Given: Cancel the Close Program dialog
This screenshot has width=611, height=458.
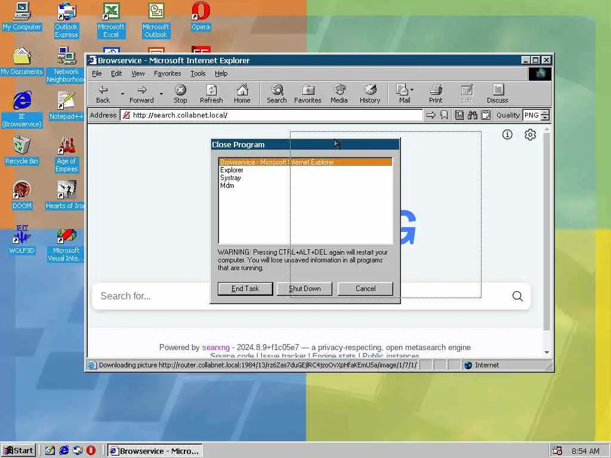Looking at the screenshot, I should point(365,289).
